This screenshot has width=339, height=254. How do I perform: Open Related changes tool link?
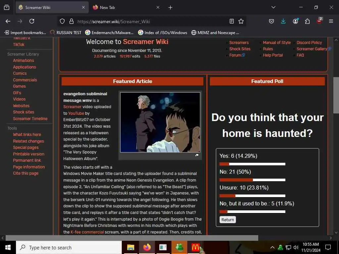point(28,141)
